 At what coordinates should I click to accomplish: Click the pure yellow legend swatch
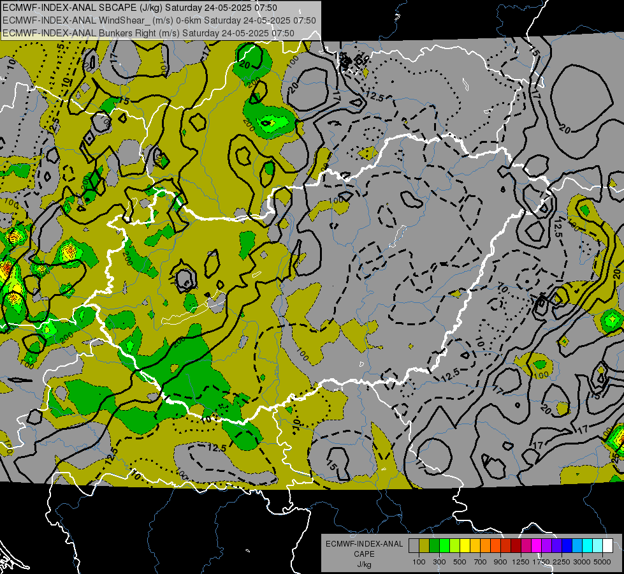coord(465,546)
